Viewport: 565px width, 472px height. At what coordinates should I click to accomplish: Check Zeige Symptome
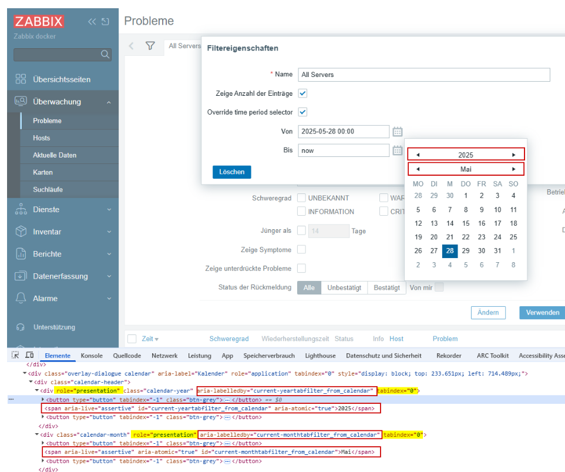(x=302, y=250)
